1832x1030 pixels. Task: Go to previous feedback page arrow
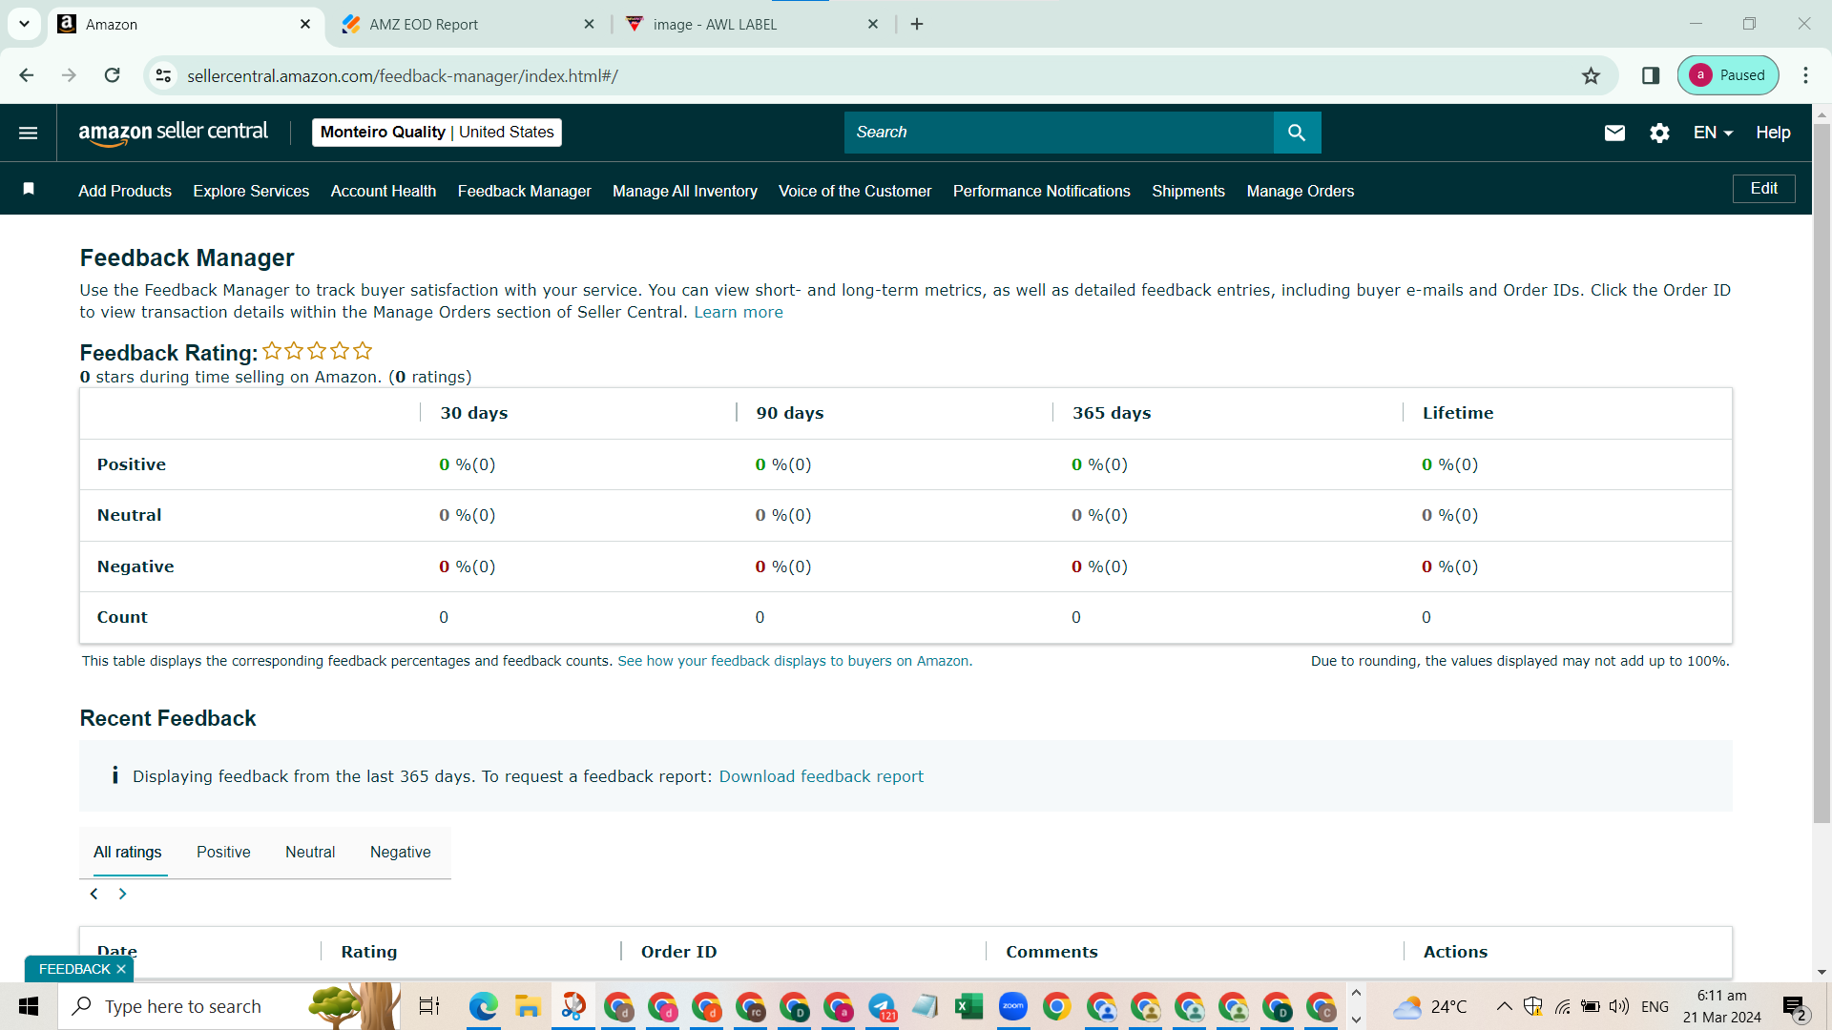94,894
